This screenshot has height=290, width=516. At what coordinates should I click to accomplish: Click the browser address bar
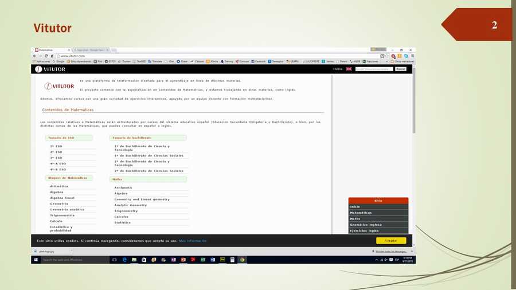pyautogui.click(x=217, y=56)
